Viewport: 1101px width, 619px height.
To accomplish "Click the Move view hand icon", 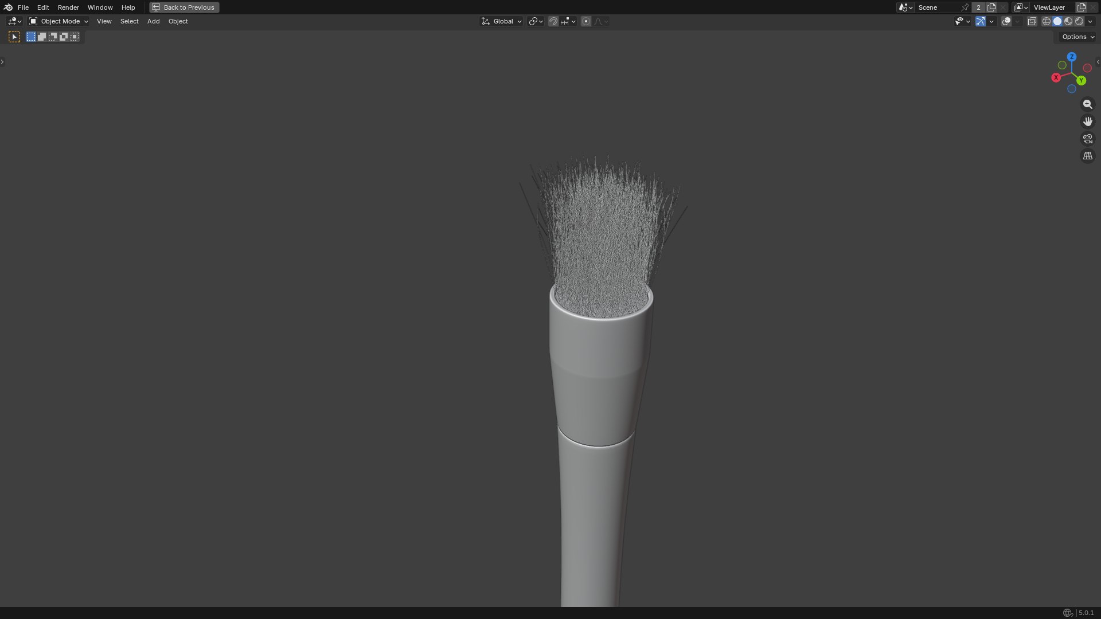I will coord(1087,122).
